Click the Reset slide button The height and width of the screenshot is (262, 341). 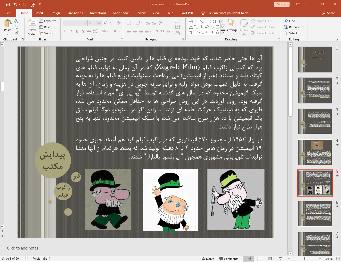point(45,27)
